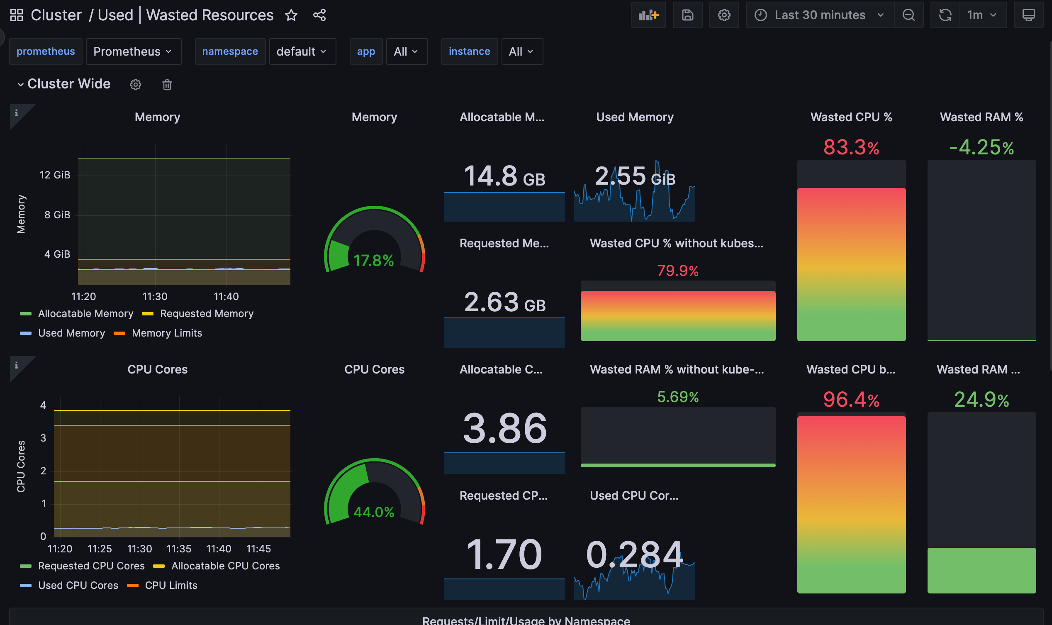The width and height of the screenshot is (1052, 625).
Task: Refresh the dashboard now
Action: pos(945,15)
